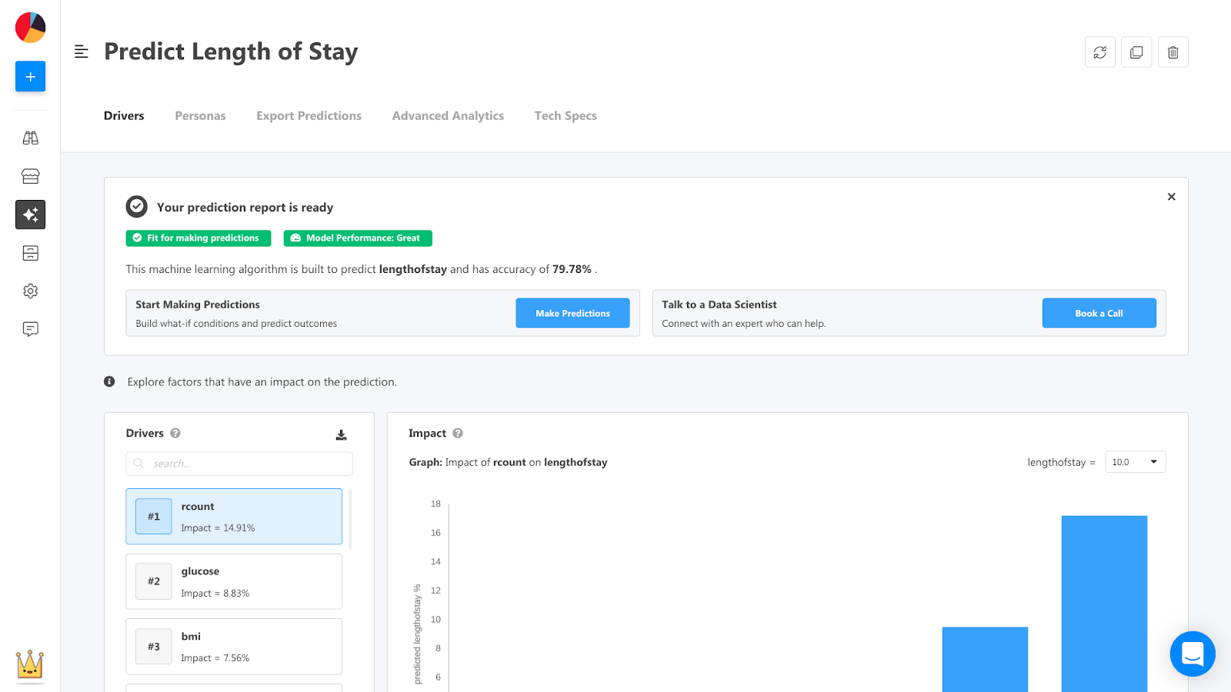Open the chat support bubble
This screenshot has height=692, width=1231.
tap(1193, 654)
